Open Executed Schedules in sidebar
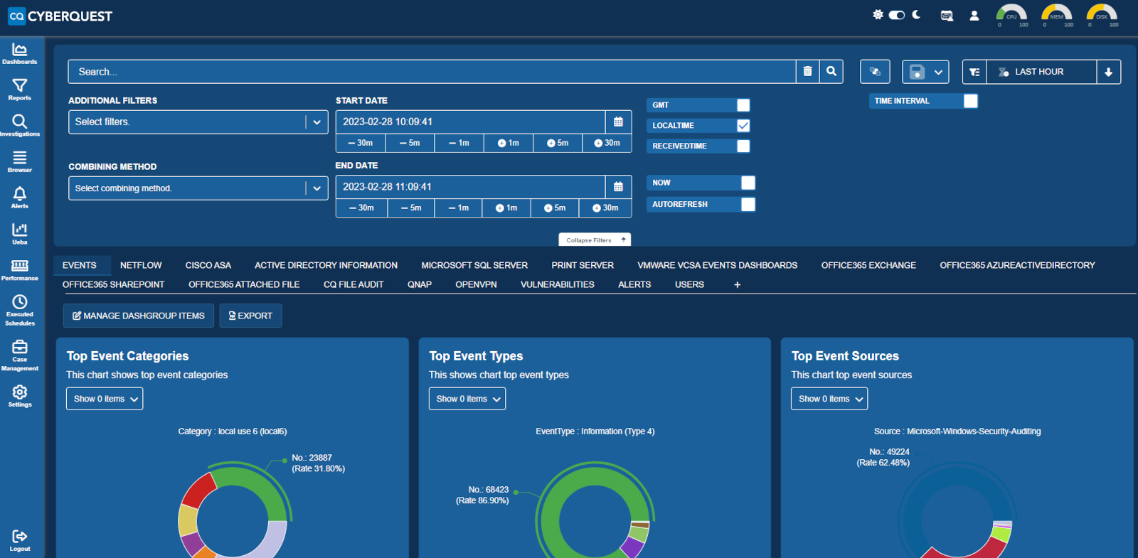 pyautogui.click(x=20, y=311)
